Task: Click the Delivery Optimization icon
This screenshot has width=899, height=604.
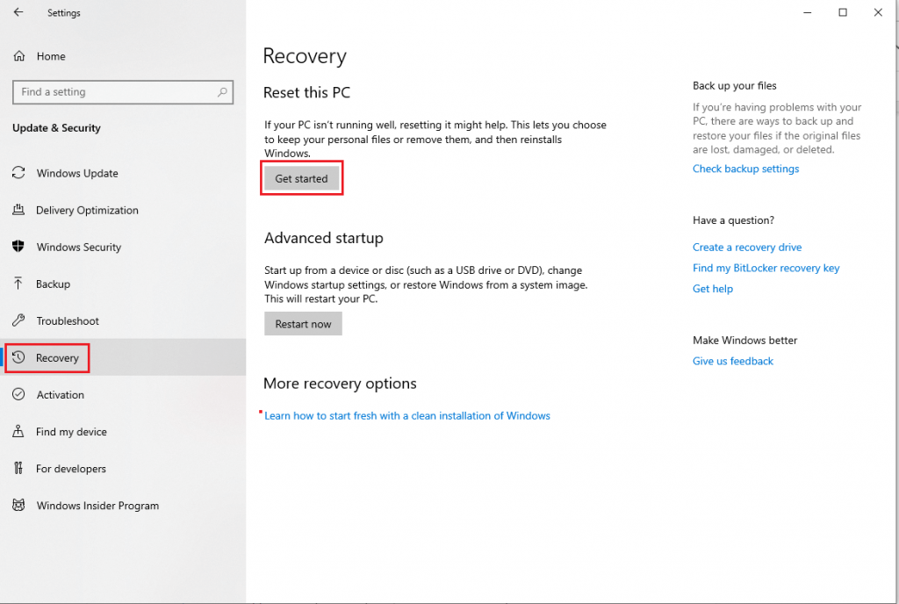Action: pos(18,210)
